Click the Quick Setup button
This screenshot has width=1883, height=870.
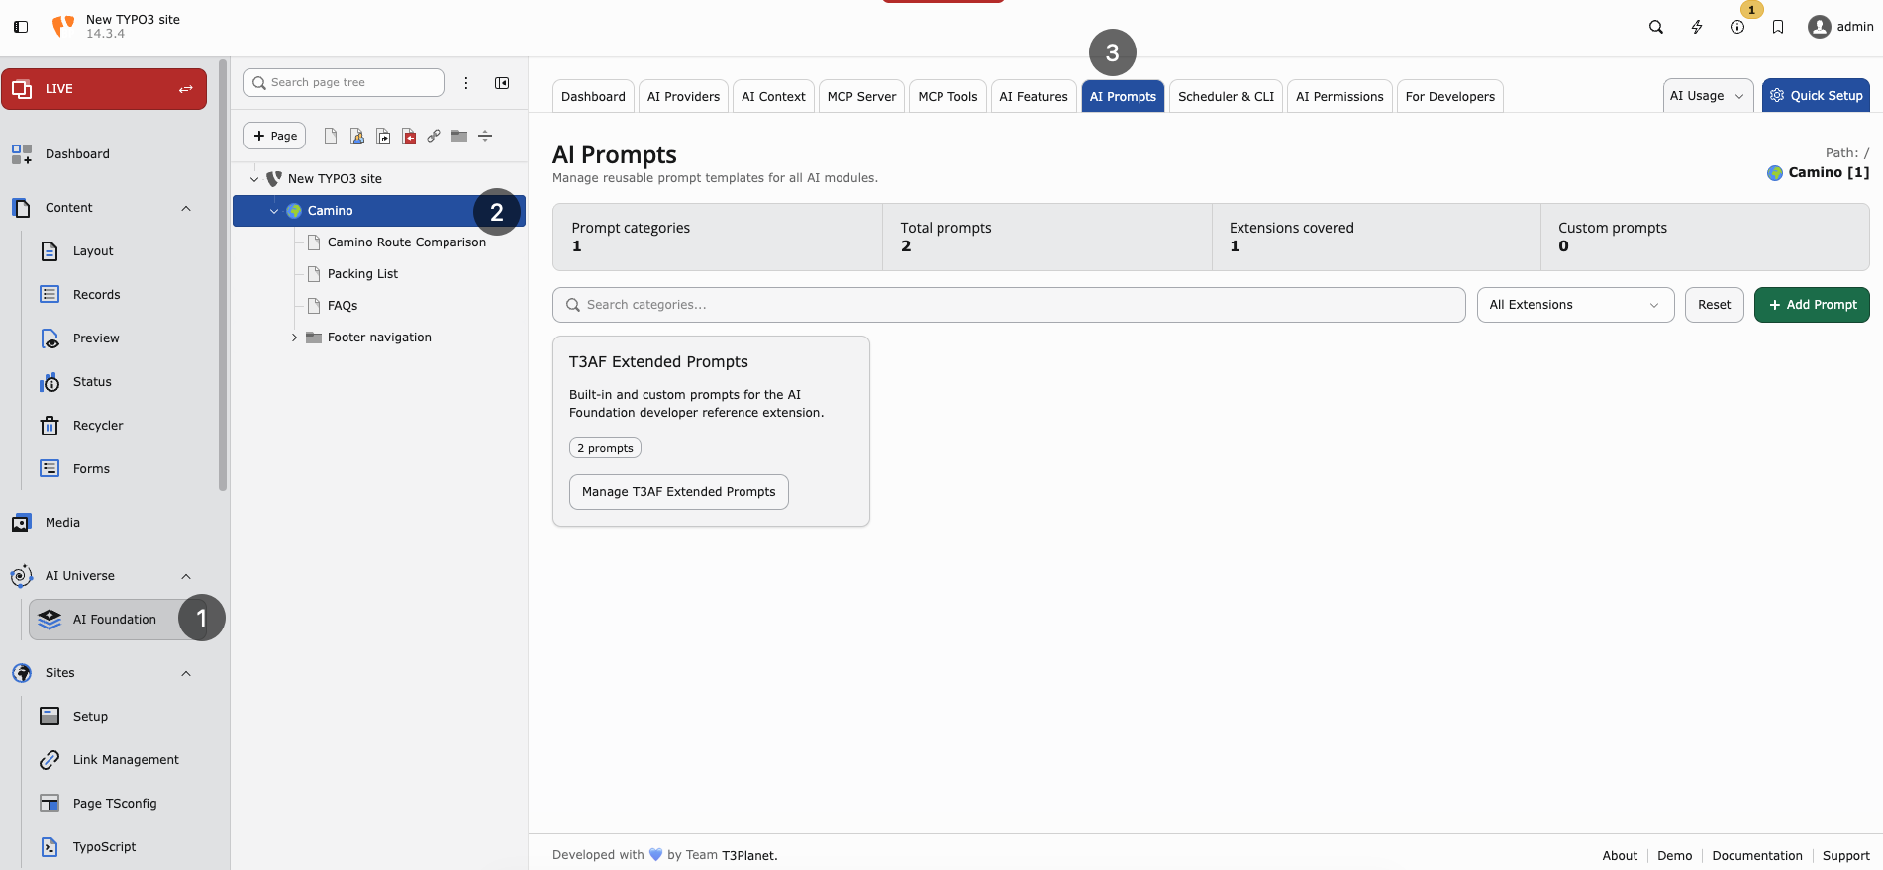coord(1816,96)
